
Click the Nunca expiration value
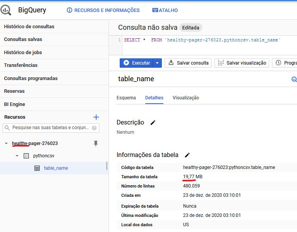pos(190,206)
